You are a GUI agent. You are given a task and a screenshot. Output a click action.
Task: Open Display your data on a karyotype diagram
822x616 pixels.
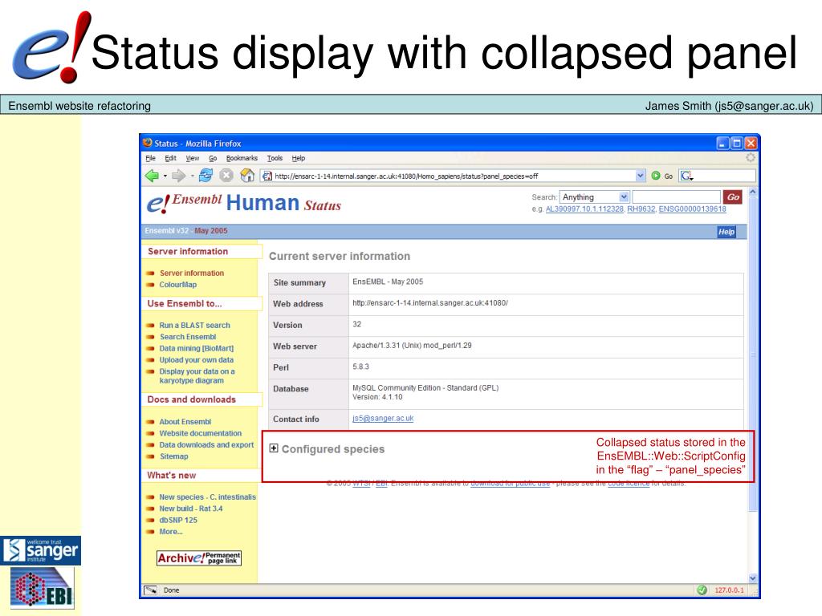tap(197, 376)
